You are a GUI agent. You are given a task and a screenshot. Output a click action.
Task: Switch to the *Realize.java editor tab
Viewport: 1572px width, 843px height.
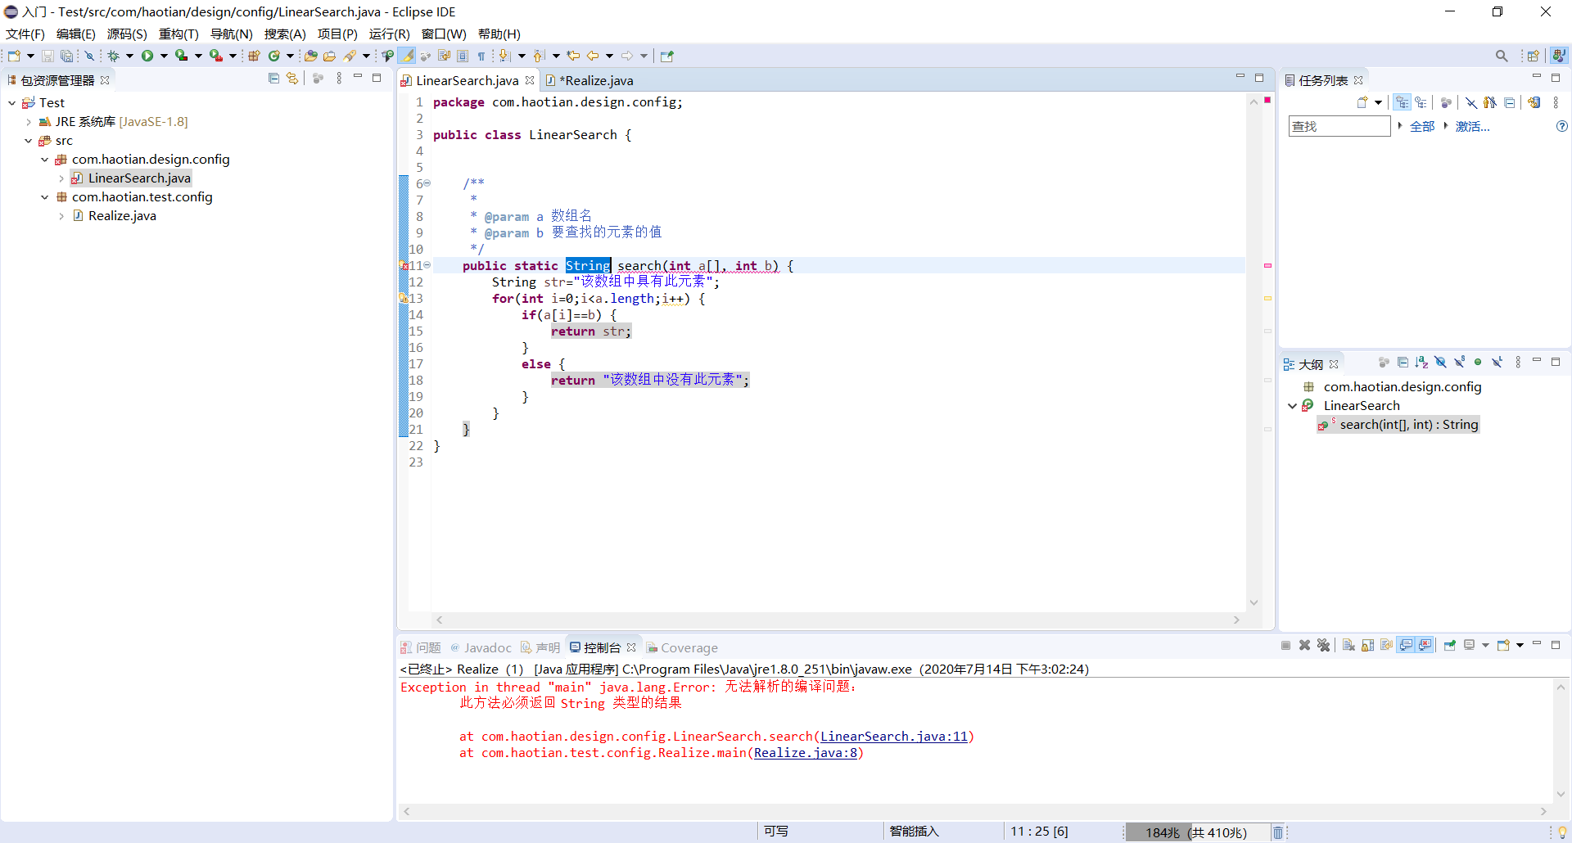coord(596,80)
